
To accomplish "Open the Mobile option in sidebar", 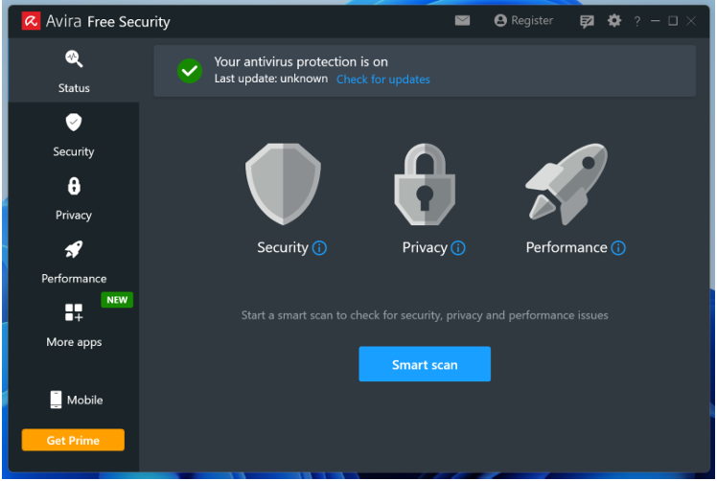I will (76, 400).
